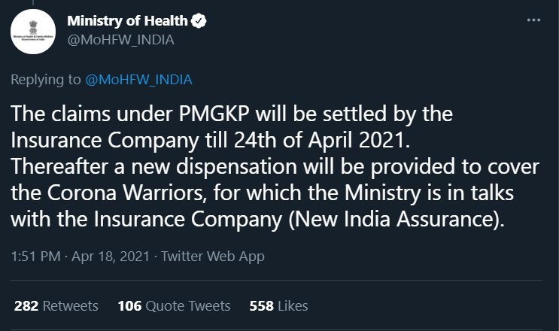Image resolution: width=559 pixels, height=331 pixels.
Task: Click the @MoHFW_INDIA mention after Replying to
Action: 138,79
